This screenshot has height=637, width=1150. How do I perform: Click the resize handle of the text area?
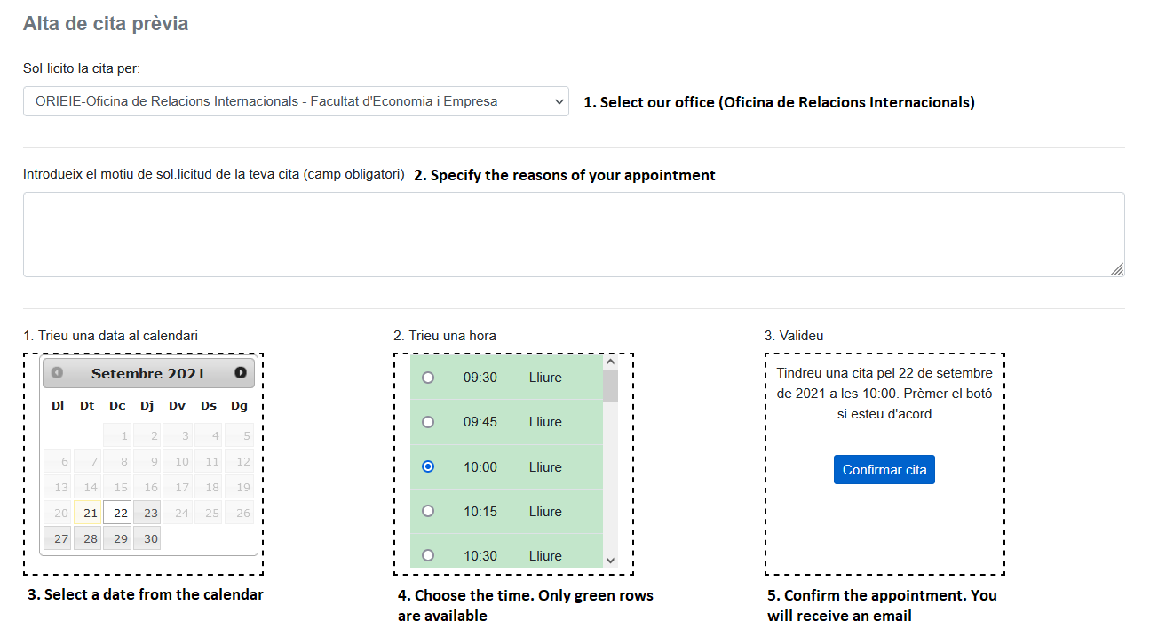[x=1117, y=270]
